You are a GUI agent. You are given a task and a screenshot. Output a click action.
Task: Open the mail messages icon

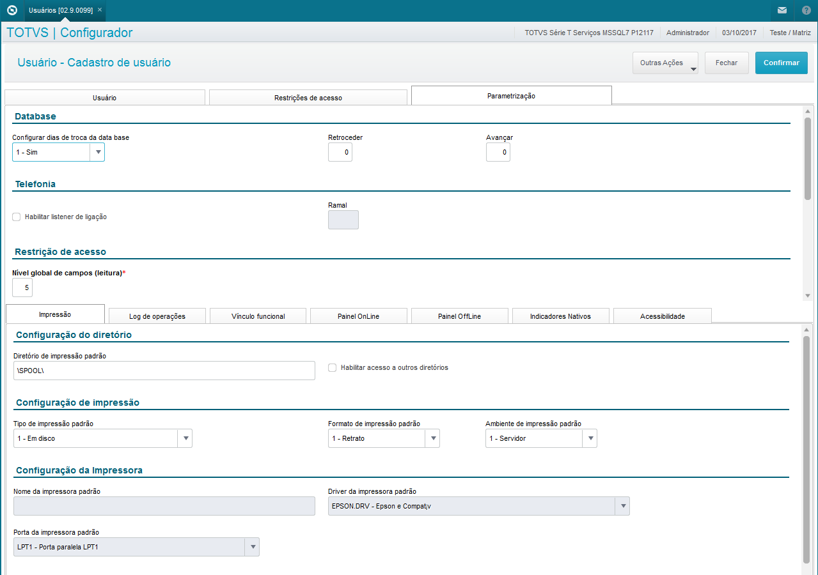(x=782, y=10)
